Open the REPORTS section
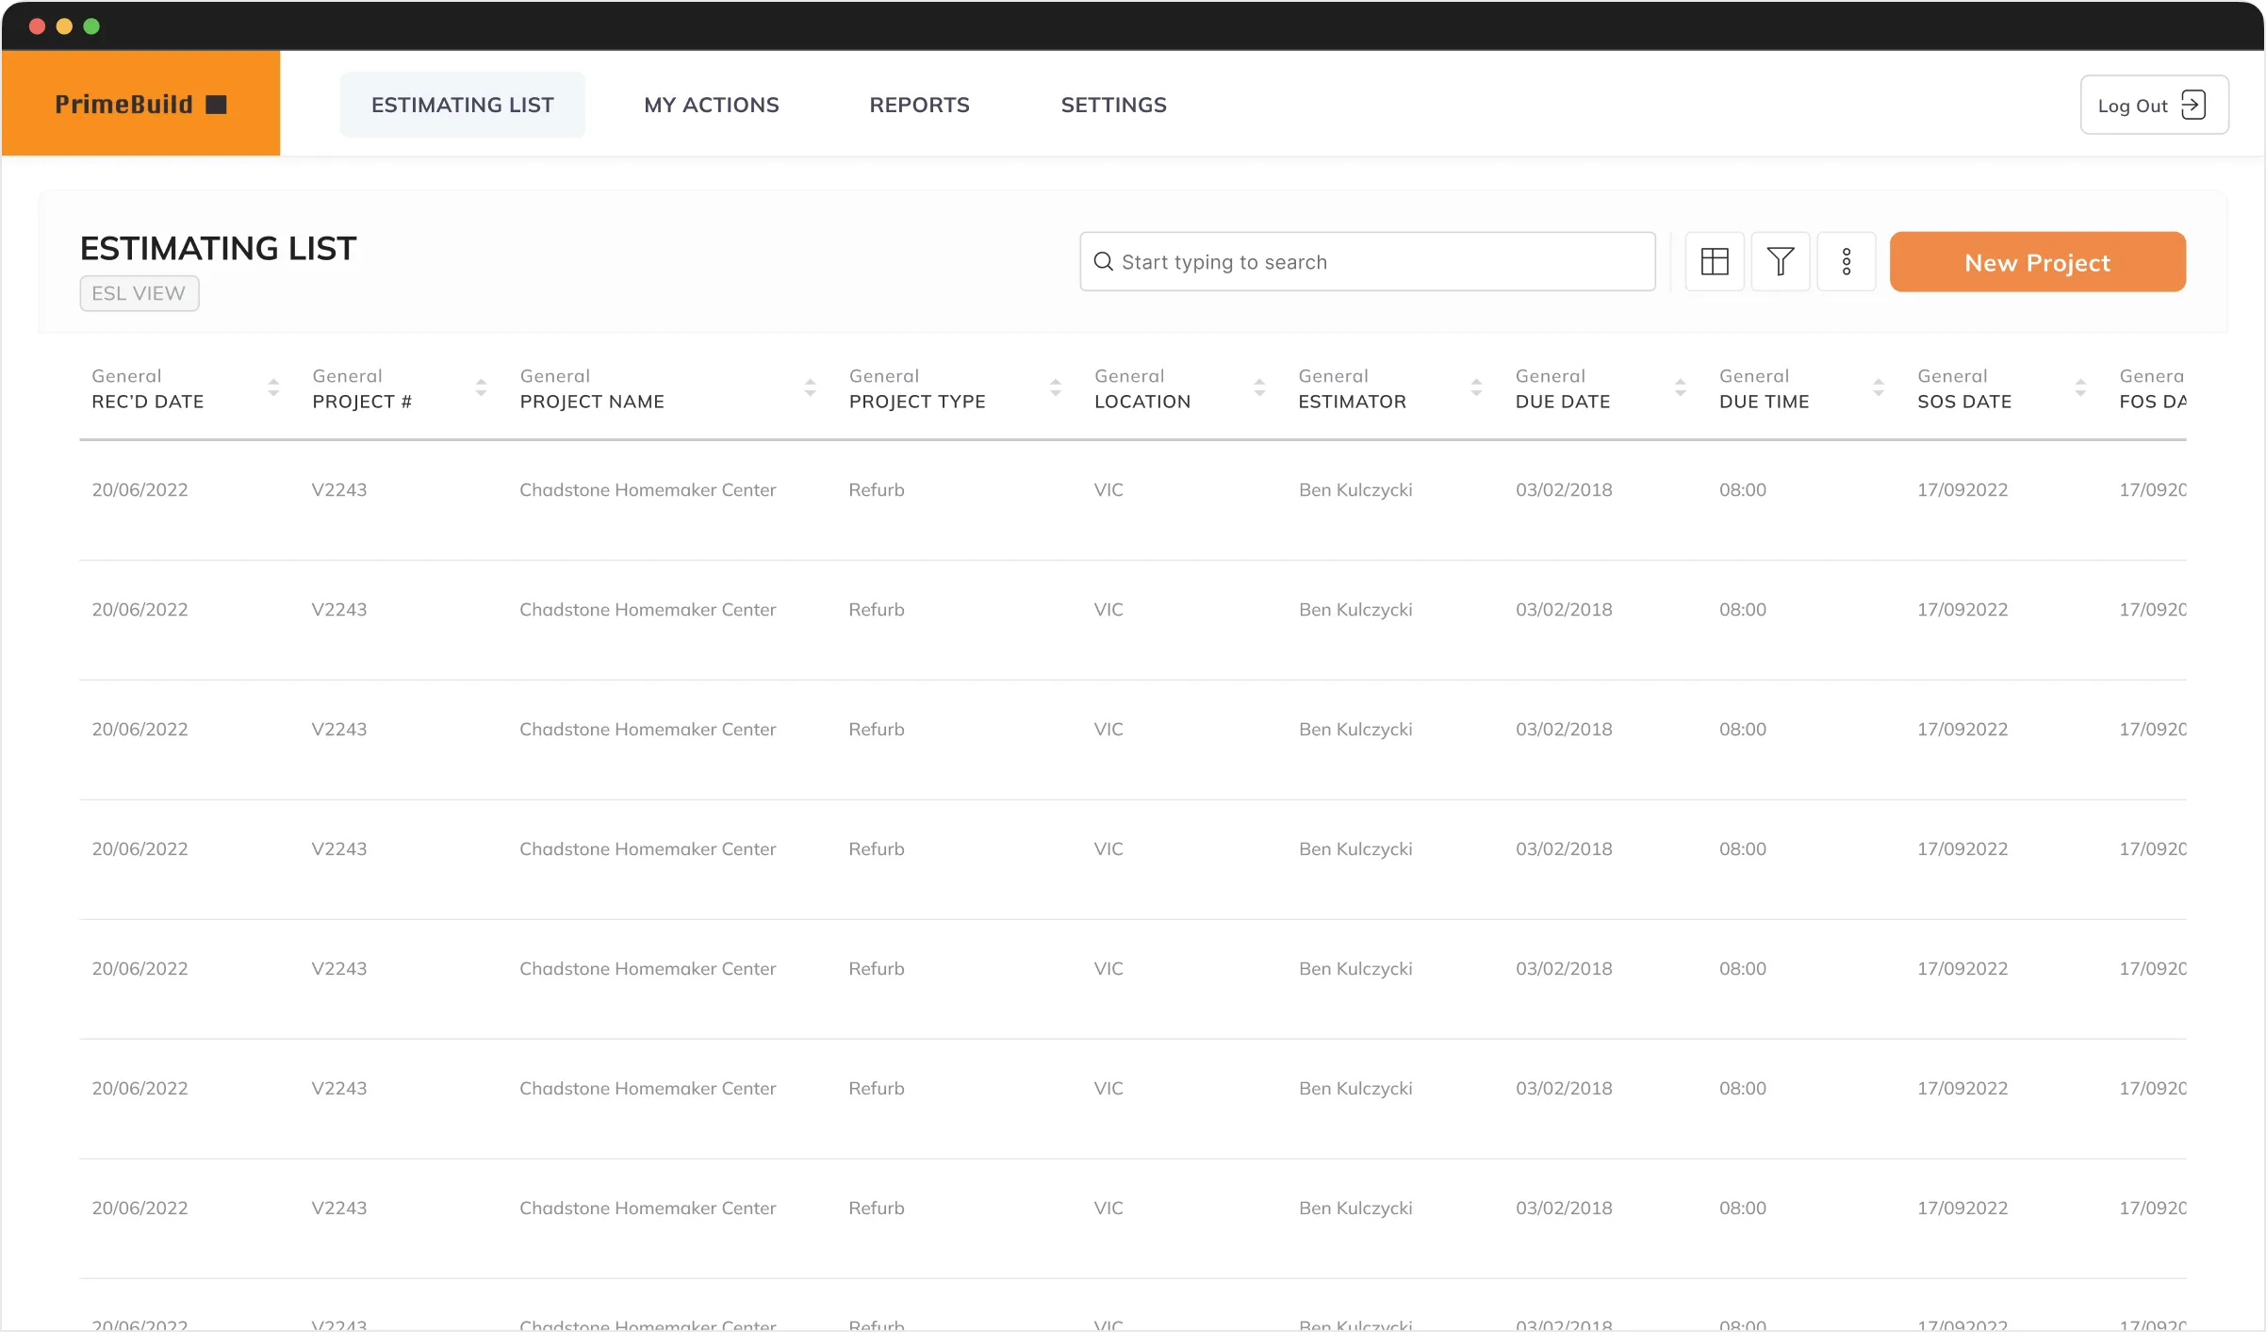Image resolution: width=2266 pixels, height=1332 pixels. (919, 104)
